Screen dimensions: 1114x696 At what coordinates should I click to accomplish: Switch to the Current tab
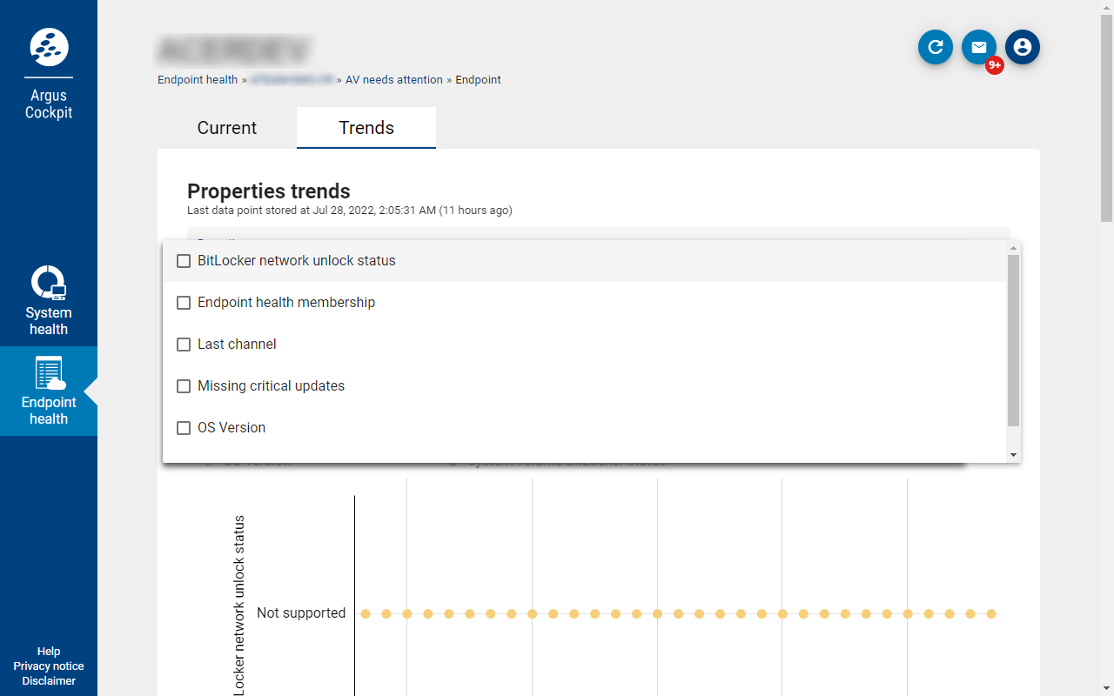(x=226, y=128)
